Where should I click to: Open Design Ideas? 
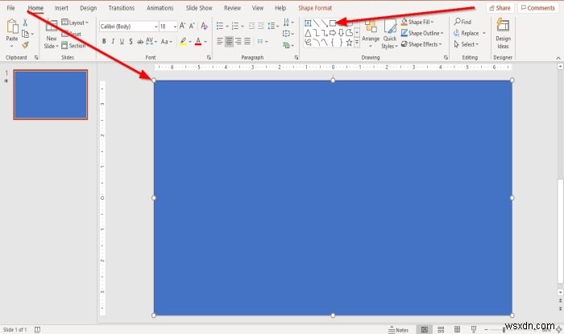pos(503,34)
